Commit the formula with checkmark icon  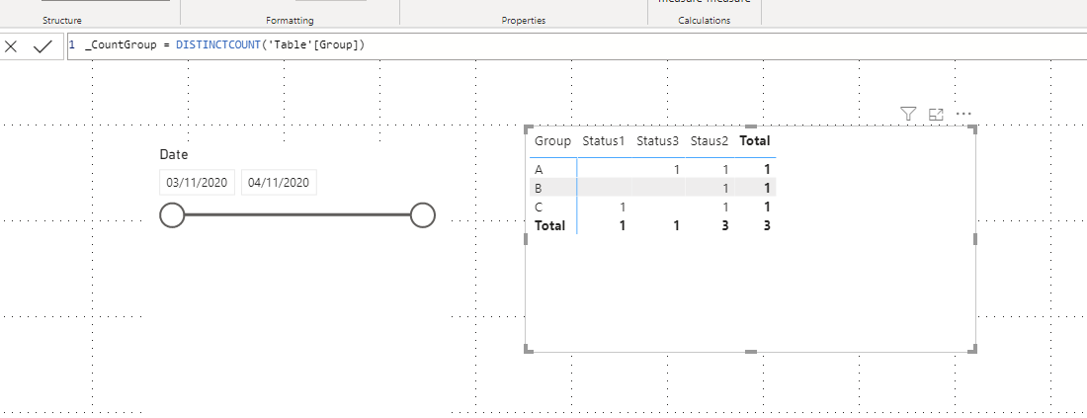pos(42,46)
